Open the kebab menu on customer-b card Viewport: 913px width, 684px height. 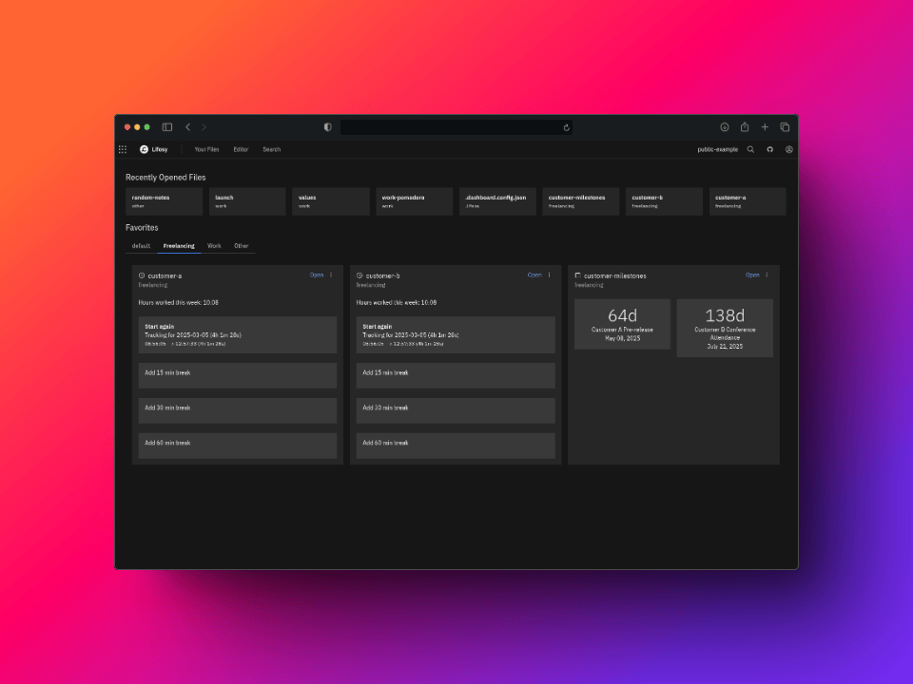pos(548,275)
